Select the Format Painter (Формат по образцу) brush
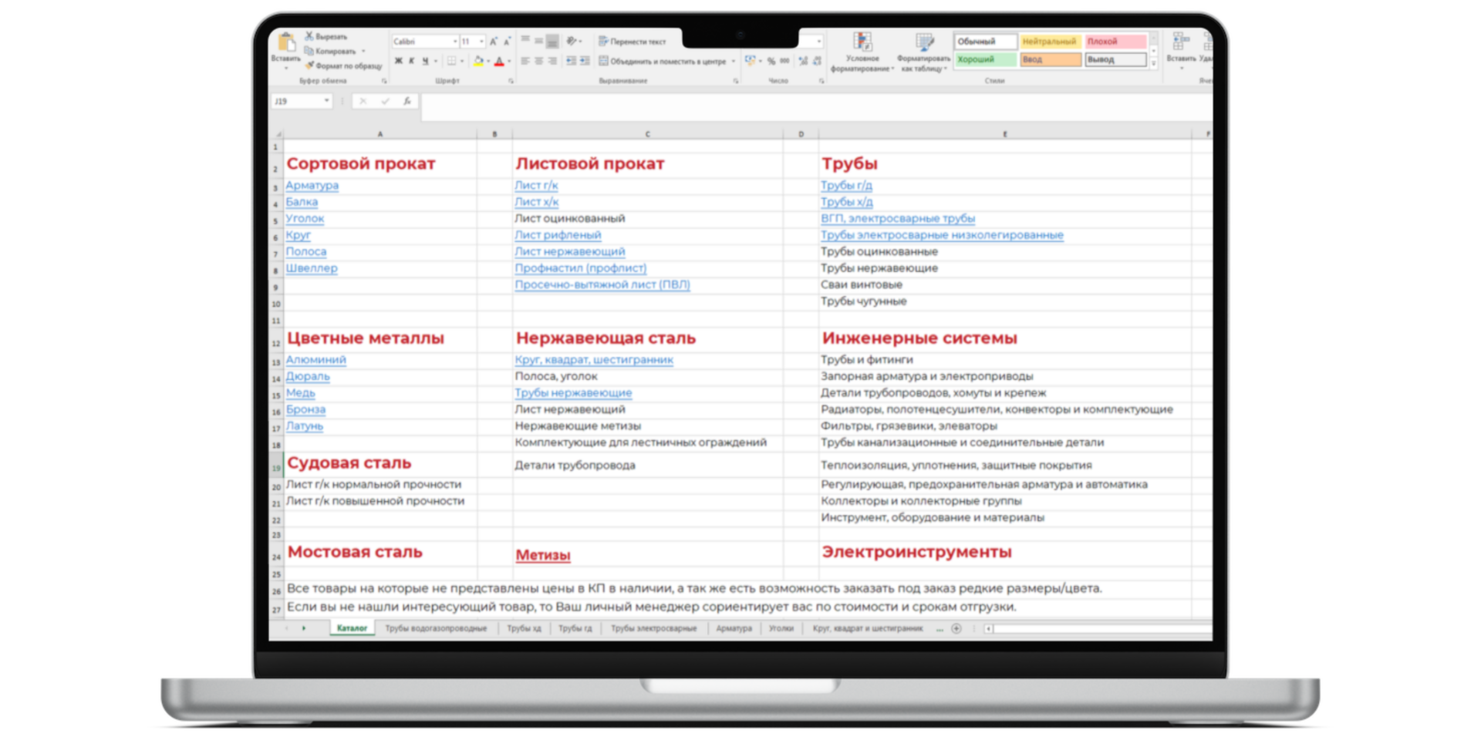 pyautogui.click(x=309, y=66)
